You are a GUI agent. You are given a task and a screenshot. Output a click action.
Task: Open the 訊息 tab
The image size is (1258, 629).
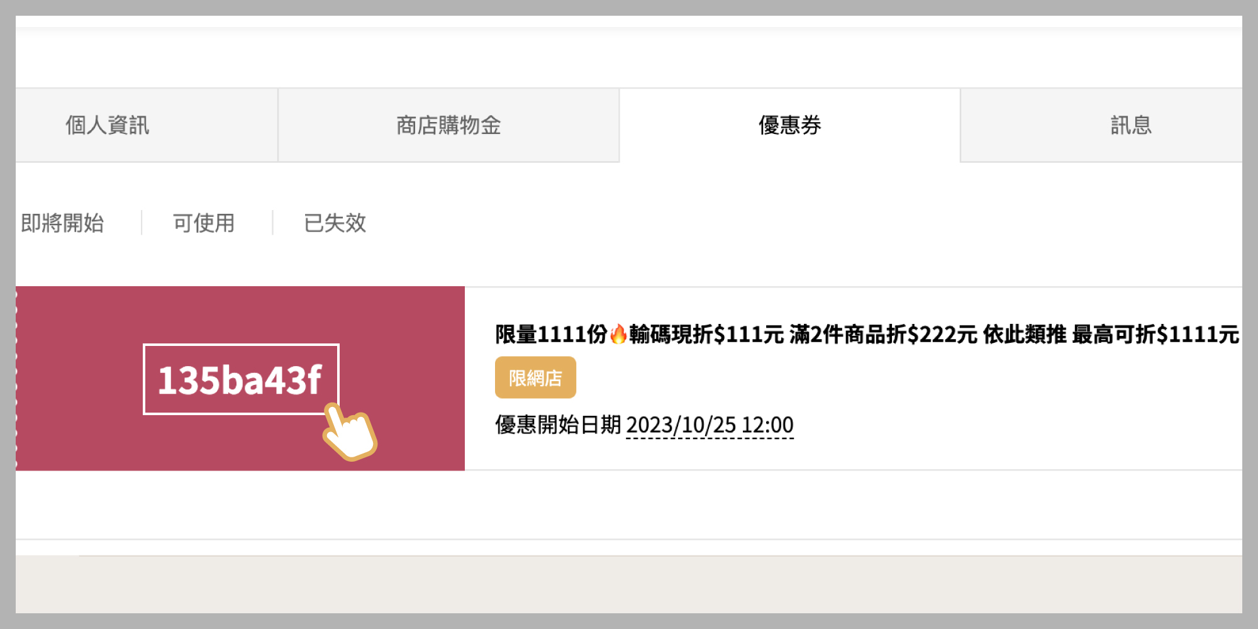(x=1101, y=125)
